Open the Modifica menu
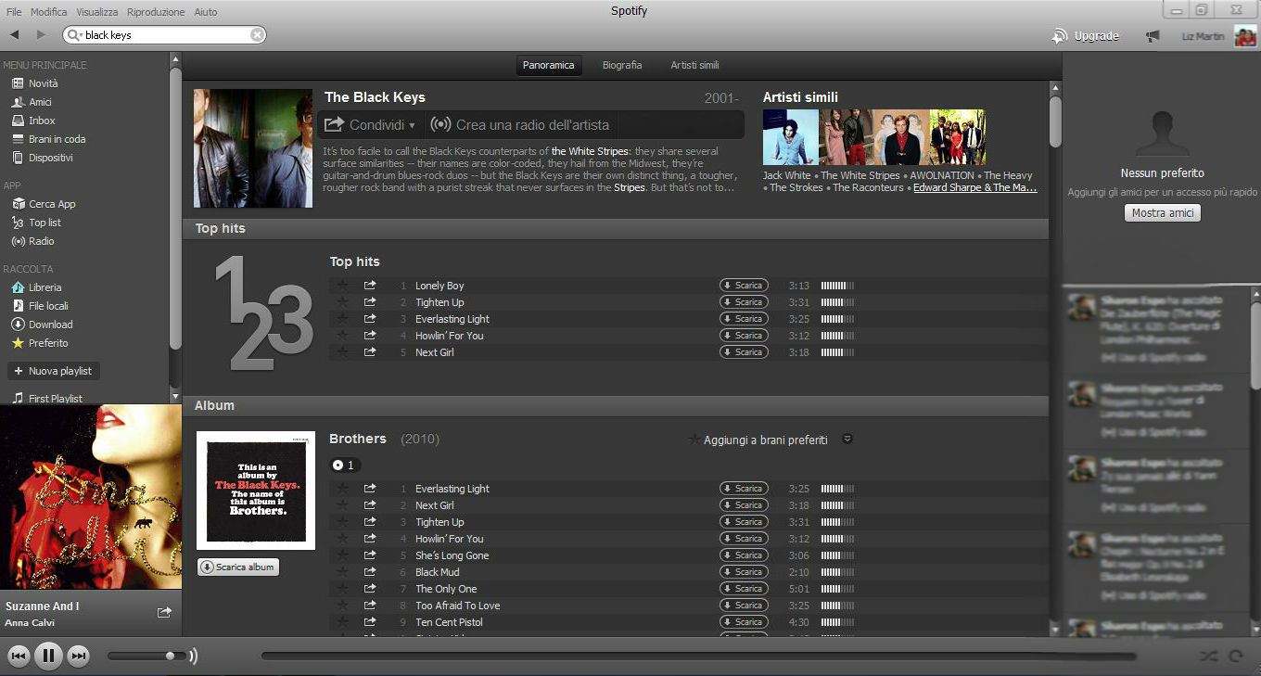 point(49,12)
